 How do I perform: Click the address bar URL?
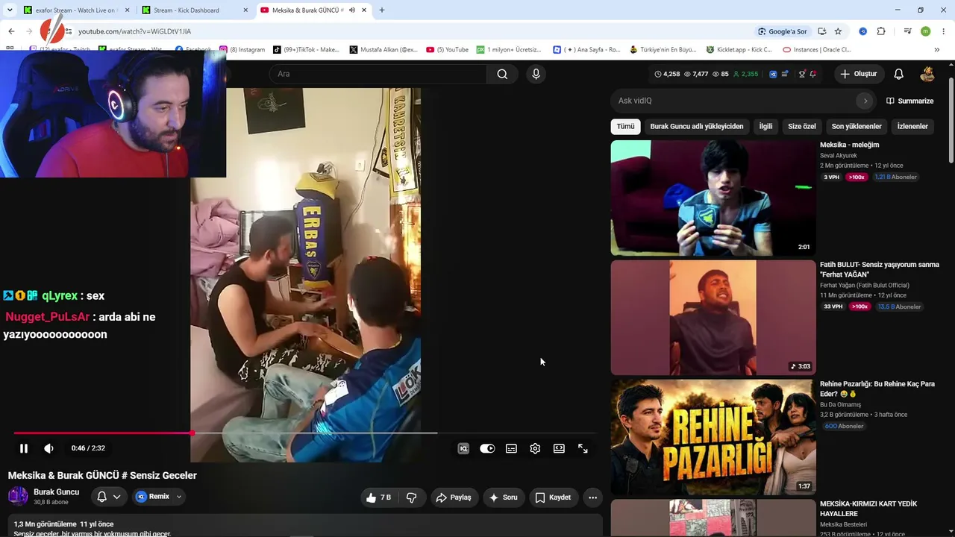[134, 31]
